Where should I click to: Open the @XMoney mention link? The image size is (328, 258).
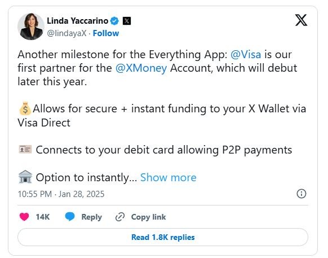141,68
